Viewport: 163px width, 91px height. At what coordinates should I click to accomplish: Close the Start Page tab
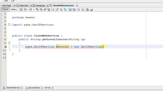pos(15,6)
